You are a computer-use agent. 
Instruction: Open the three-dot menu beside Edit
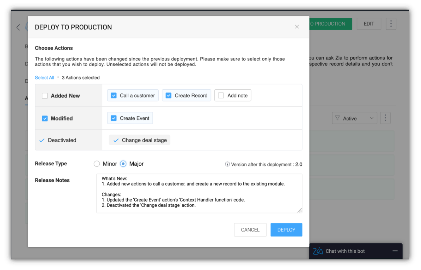391,24
